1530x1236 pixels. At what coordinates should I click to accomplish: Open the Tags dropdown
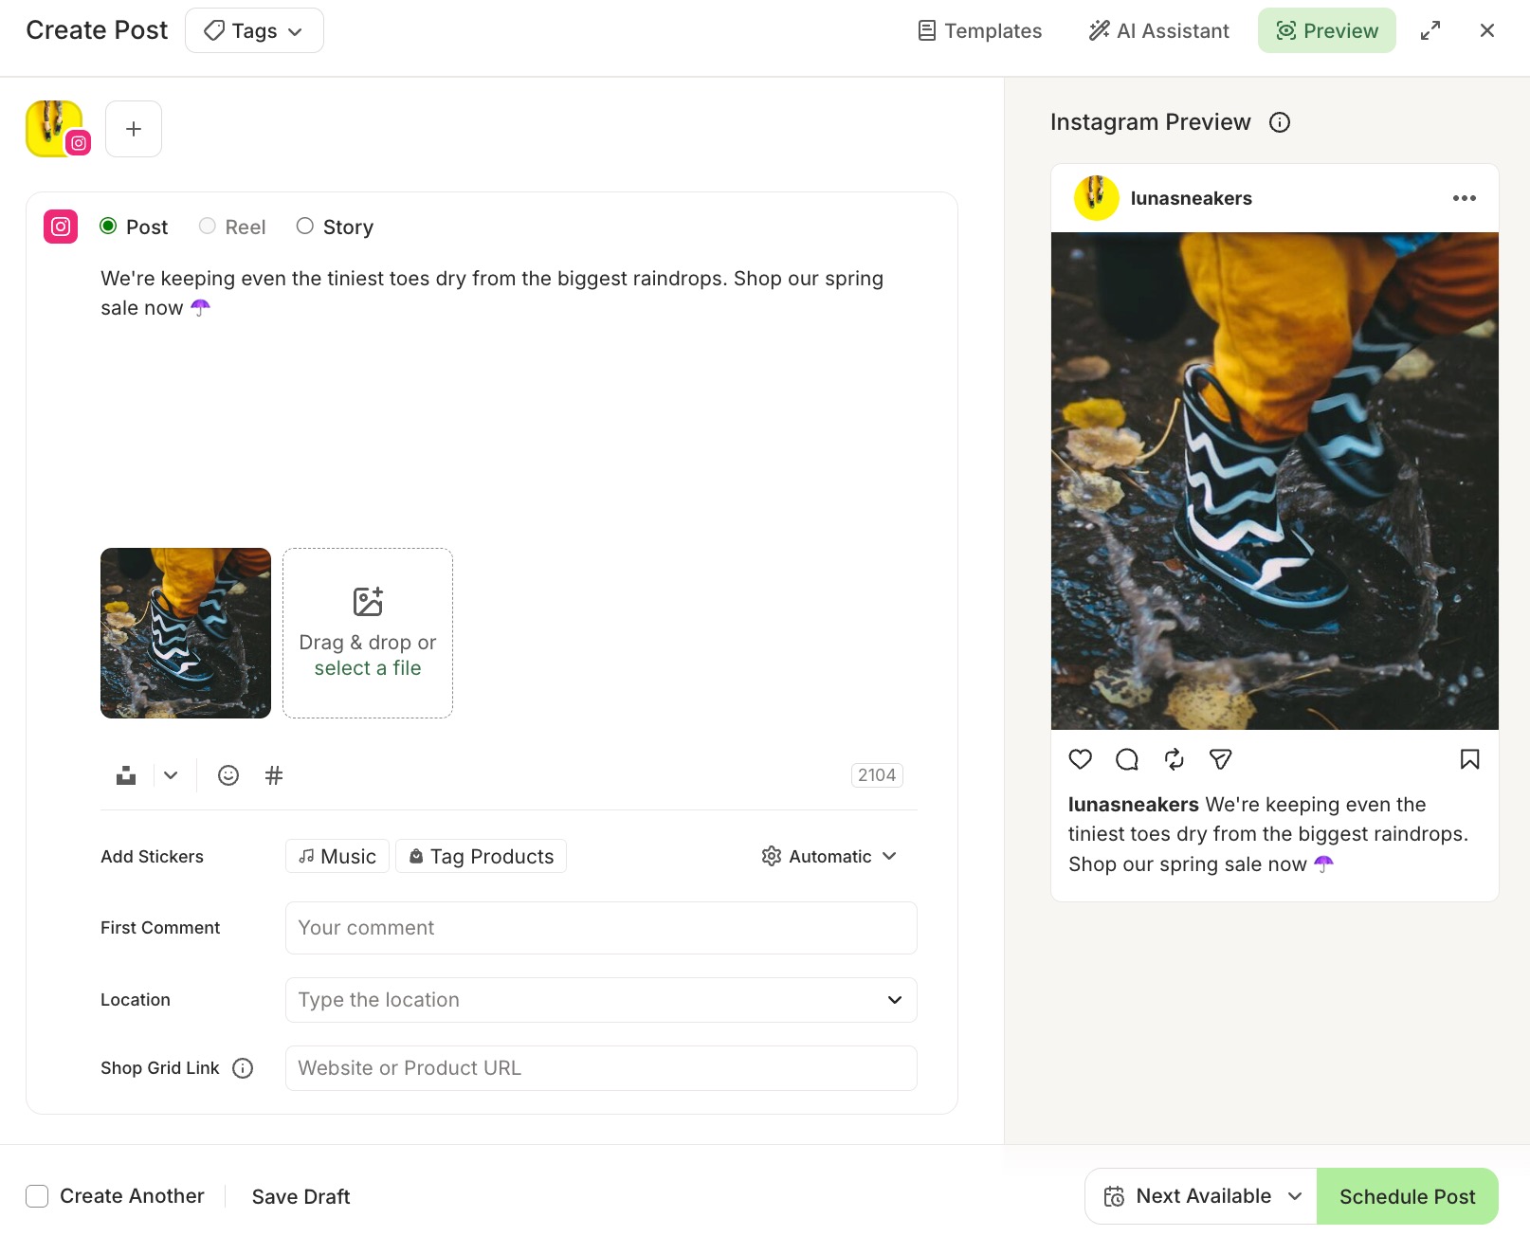point(253,29)
